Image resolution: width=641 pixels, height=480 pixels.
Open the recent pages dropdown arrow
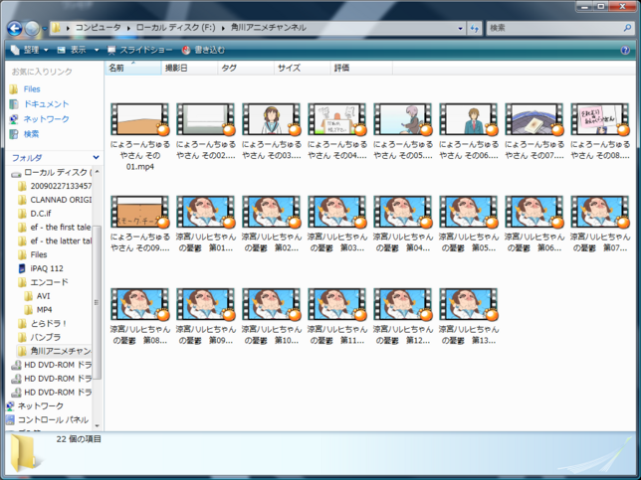click(x=45, y=29)
